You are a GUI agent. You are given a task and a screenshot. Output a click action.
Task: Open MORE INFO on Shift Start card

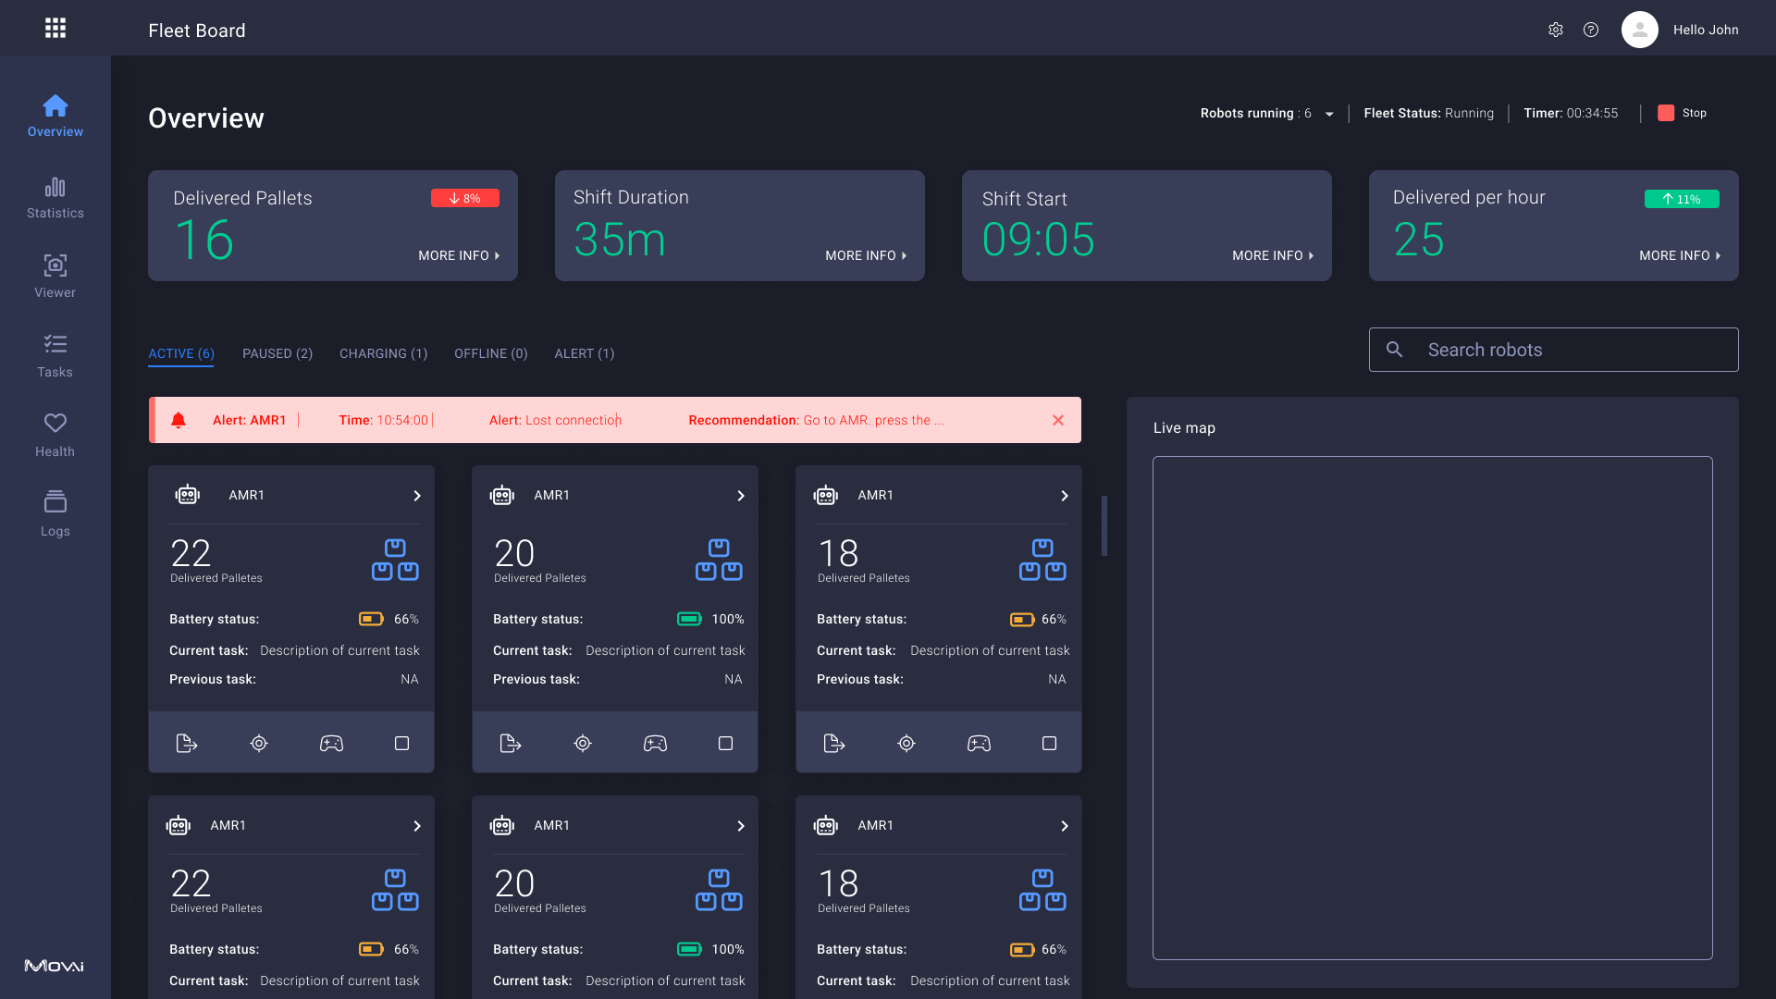1273,255
